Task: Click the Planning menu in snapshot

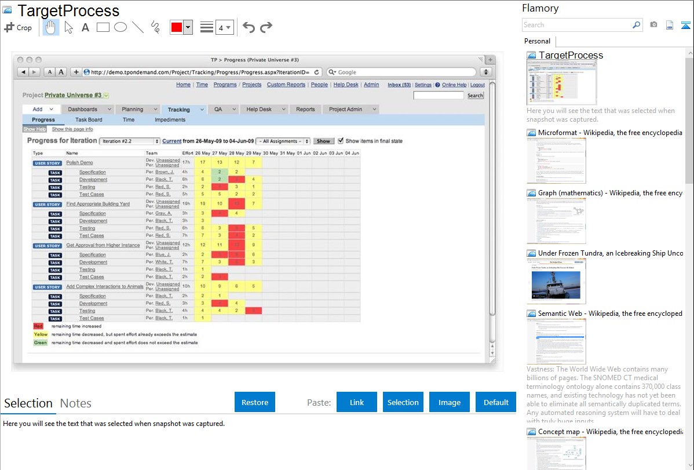Action: coord(138,110)
